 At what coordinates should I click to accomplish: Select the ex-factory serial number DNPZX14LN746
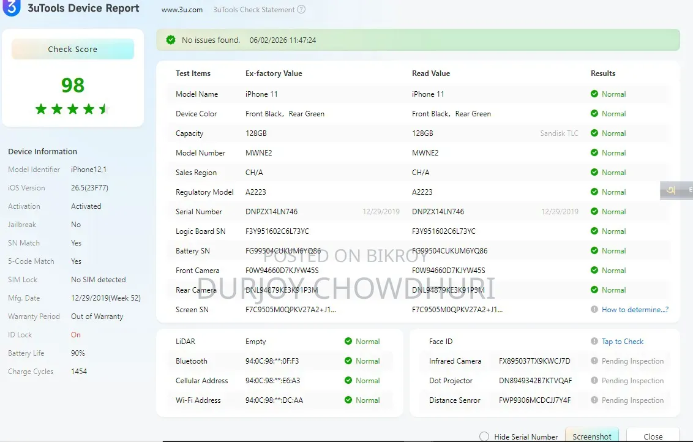pos(271,212)
